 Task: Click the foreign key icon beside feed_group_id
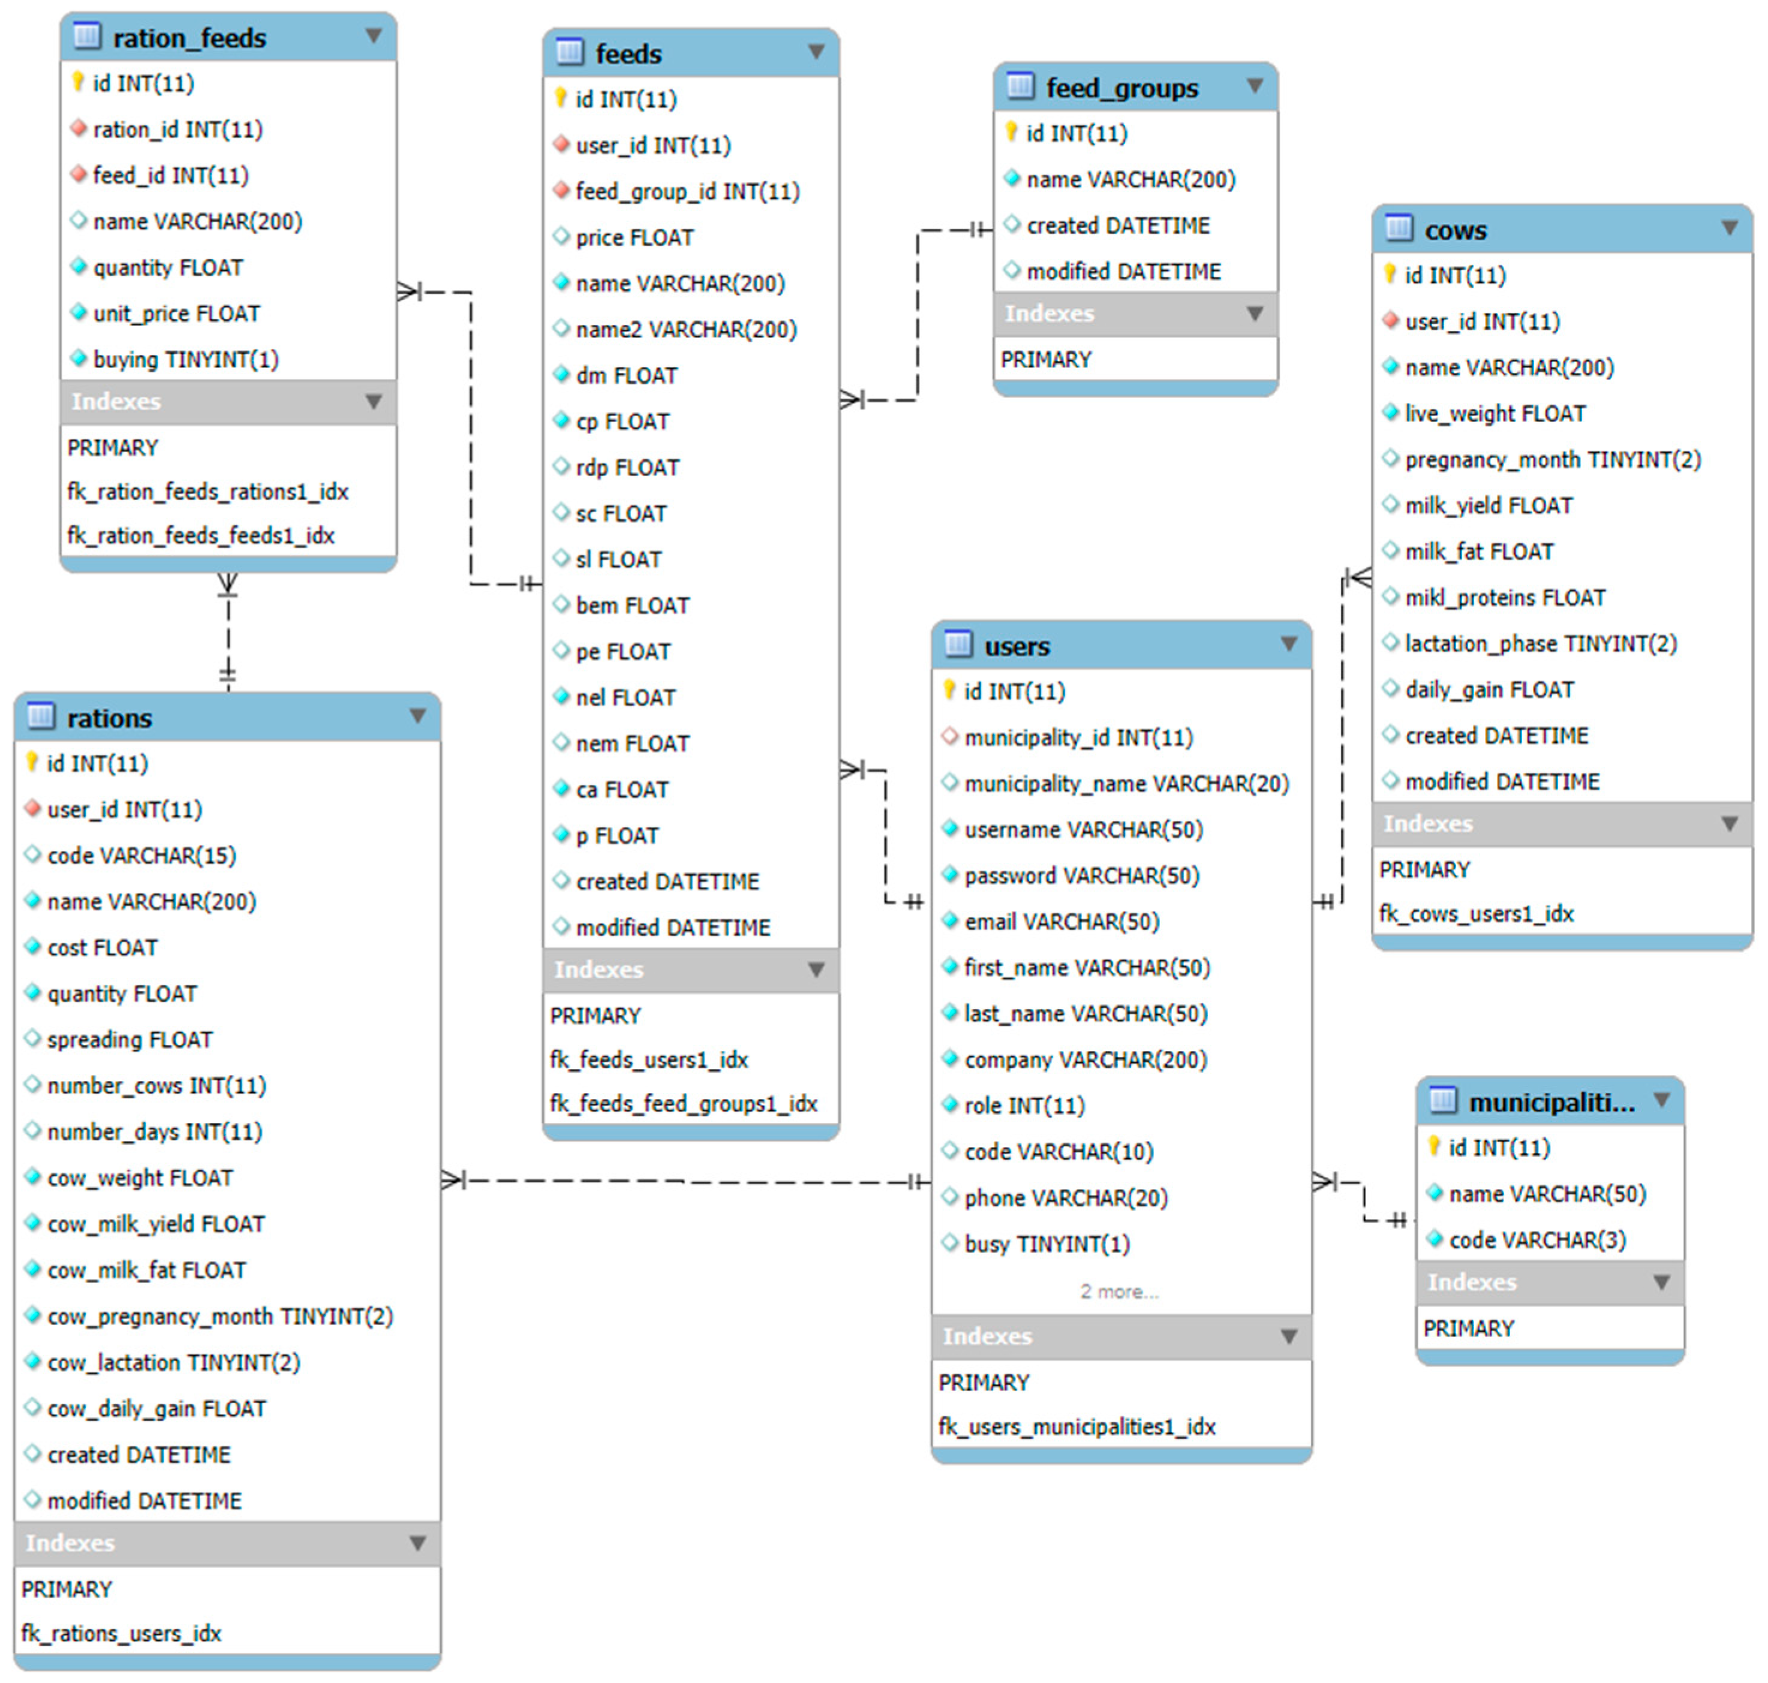coord(561,190)
